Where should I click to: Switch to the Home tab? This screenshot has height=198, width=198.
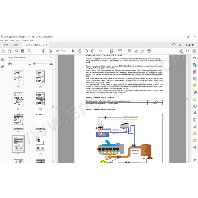5,45
